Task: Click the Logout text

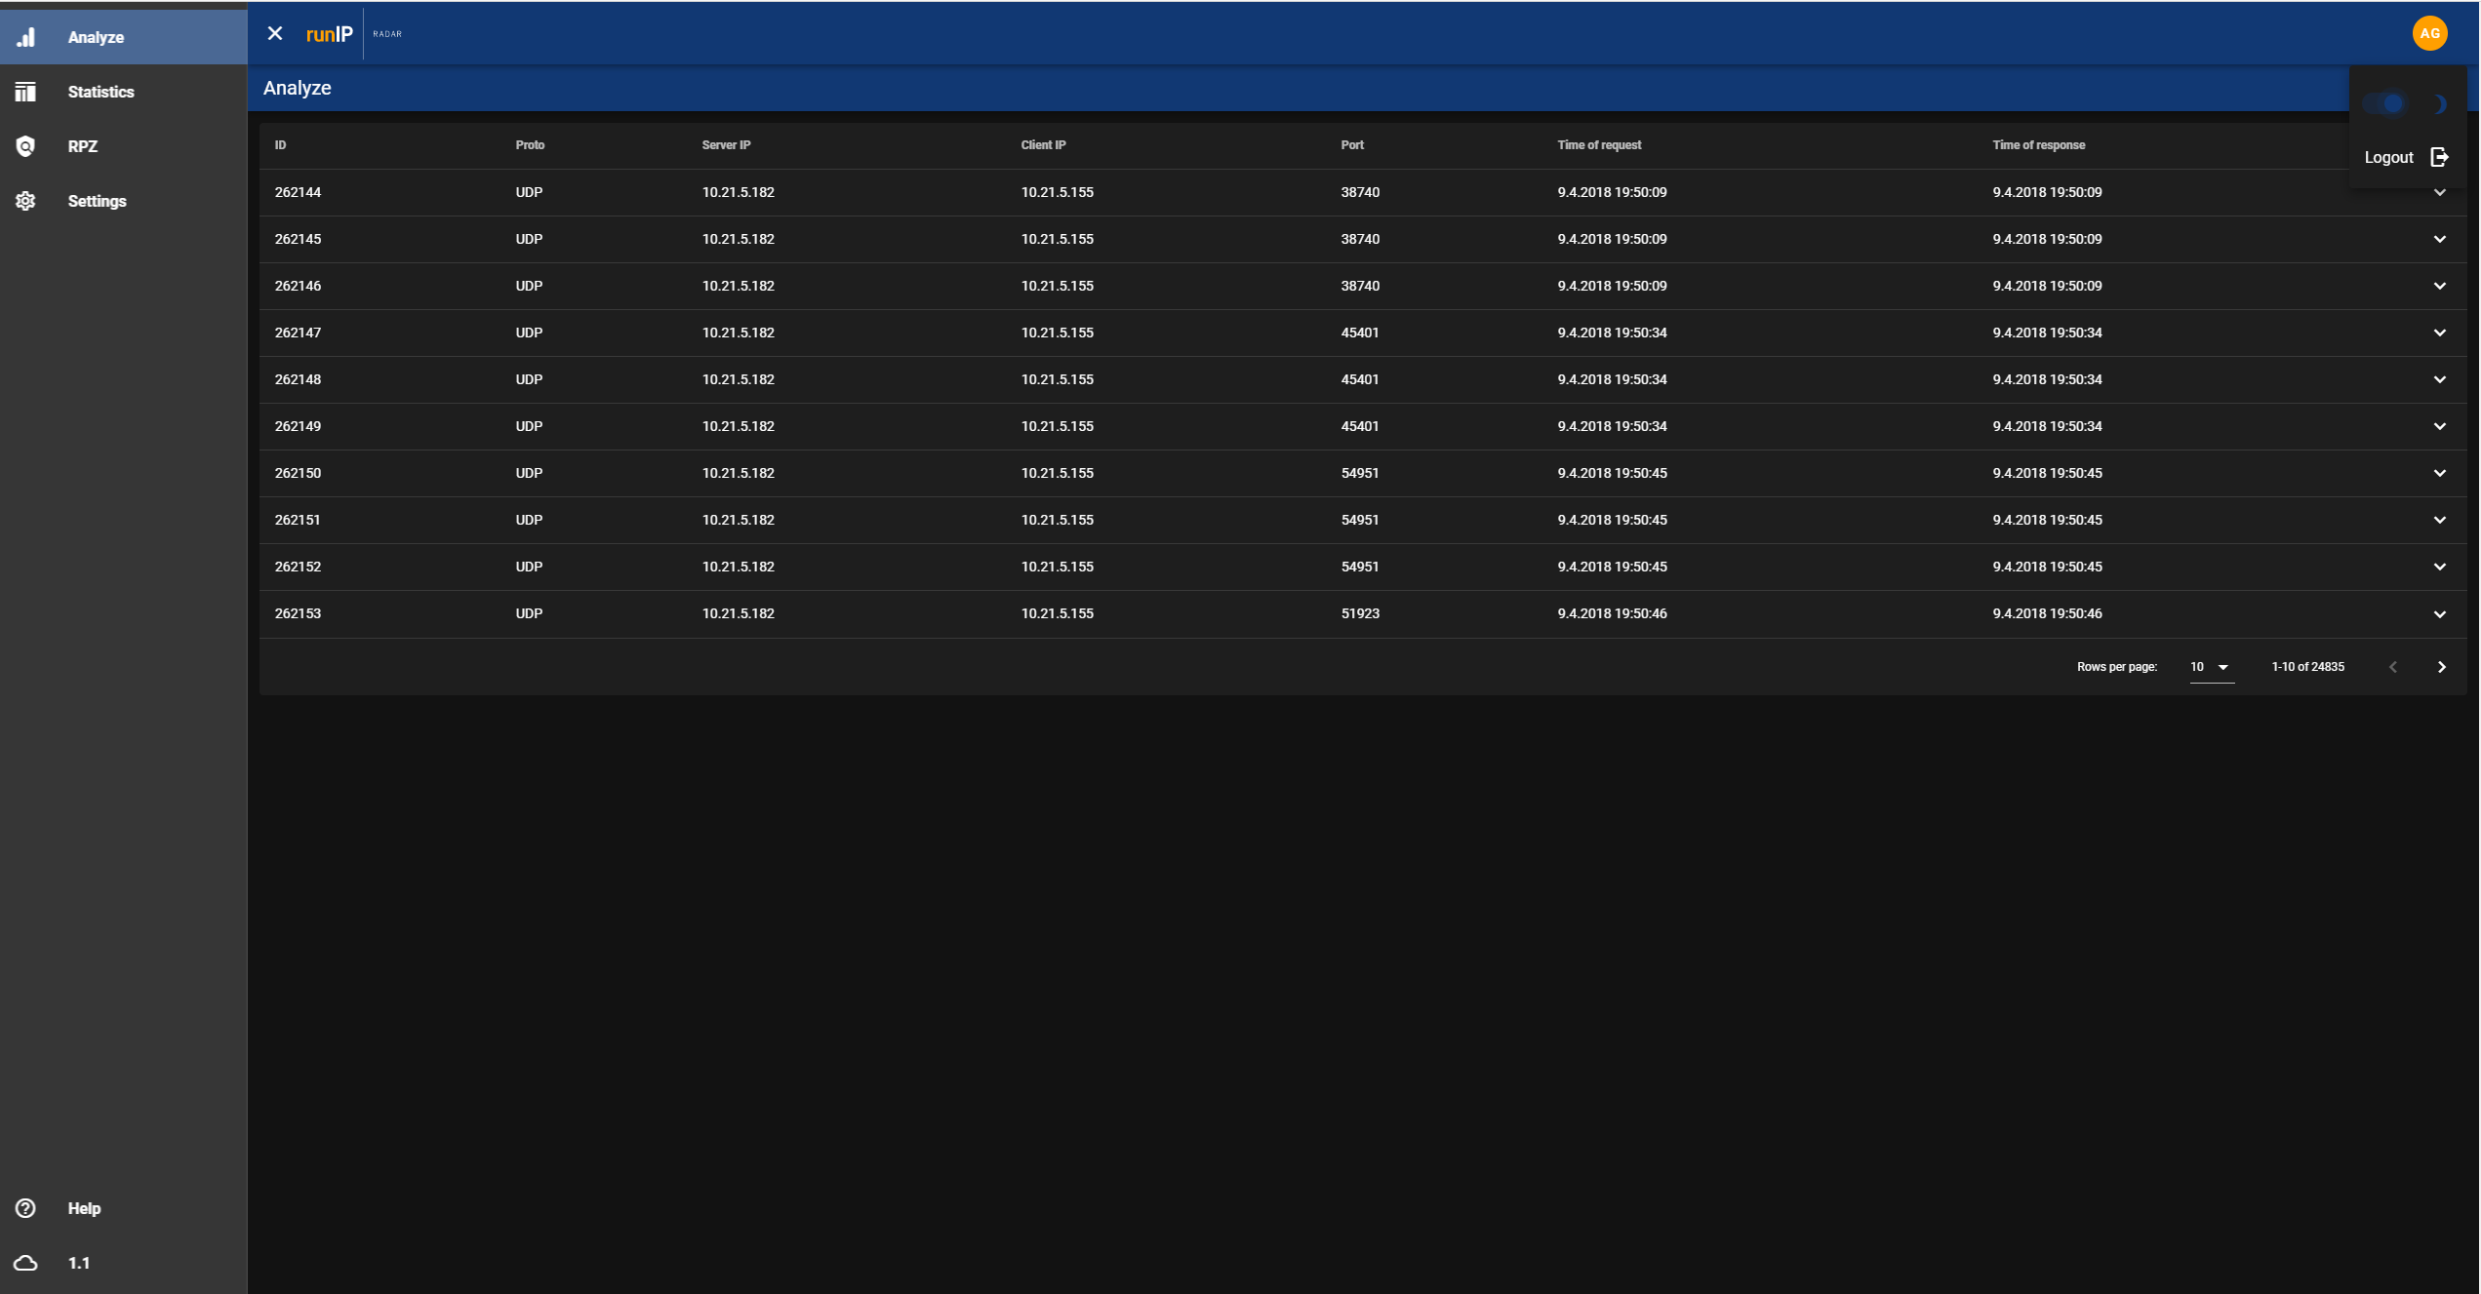Action: (2388, 157)
